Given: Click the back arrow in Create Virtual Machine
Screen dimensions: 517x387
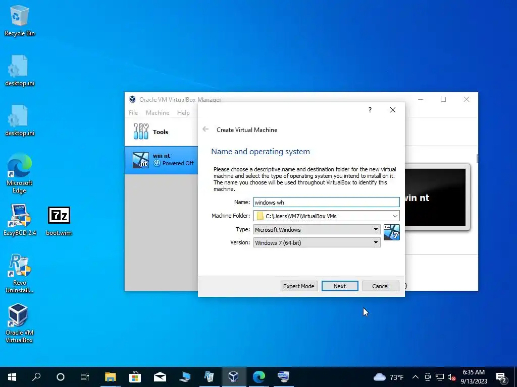Looking at the screenshot, I should 205,130.
